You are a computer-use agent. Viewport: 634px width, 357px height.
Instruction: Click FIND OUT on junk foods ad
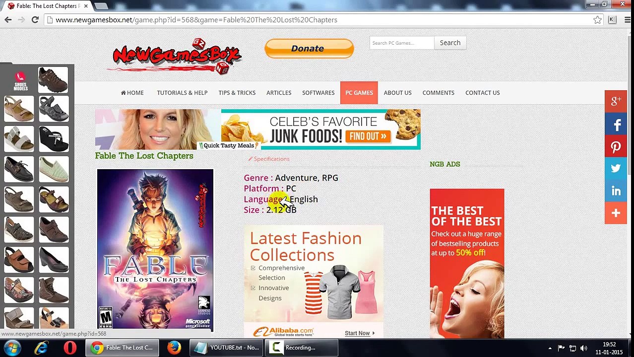click(x=368, y=136)
